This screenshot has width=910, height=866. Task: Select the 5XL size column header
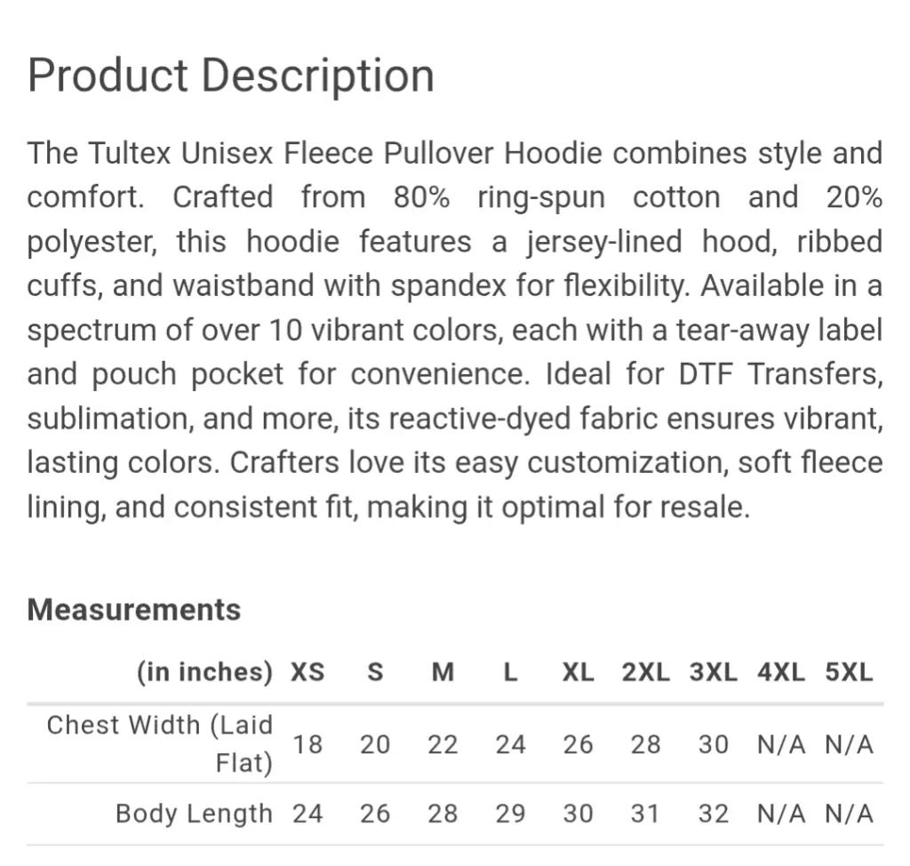pyautogui.click(x=849, y=672)
